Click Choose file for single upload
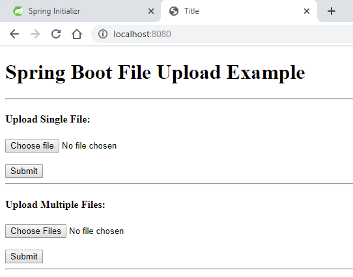 (x=32, y=146)
